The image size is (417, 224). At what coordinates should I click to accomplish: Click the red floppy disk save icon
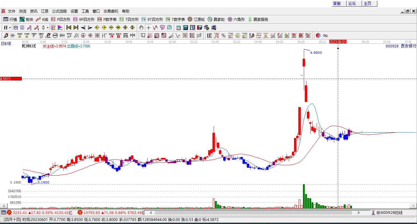(200, 28)
